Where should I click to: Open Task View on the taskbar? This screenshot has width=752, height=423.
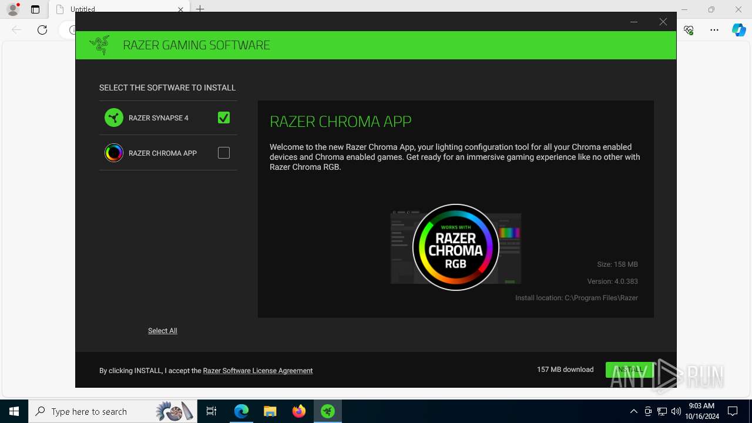(211, 411)
